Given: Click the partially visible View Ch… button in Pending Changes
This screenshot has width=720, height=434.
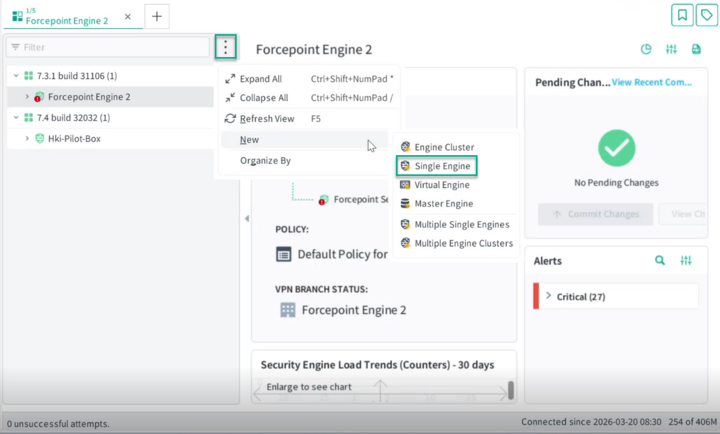Looking at the screenshot, I should coord(684,214).
